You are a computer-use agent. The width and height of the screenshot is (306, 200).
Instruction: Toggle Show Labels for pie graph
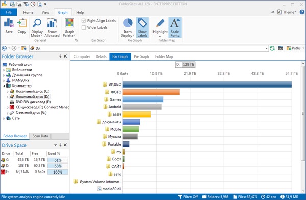tap(142, 27)
